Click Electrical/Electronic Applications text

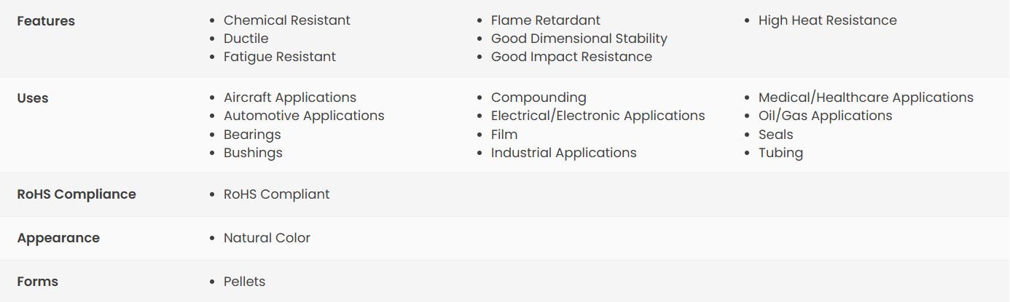pyautogui.click(x=598, y=116)
